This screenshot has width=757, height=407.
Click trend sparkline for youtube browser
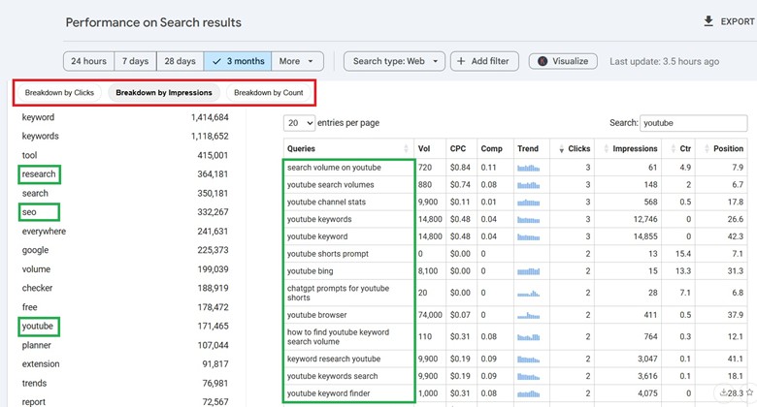coord(529,315)
